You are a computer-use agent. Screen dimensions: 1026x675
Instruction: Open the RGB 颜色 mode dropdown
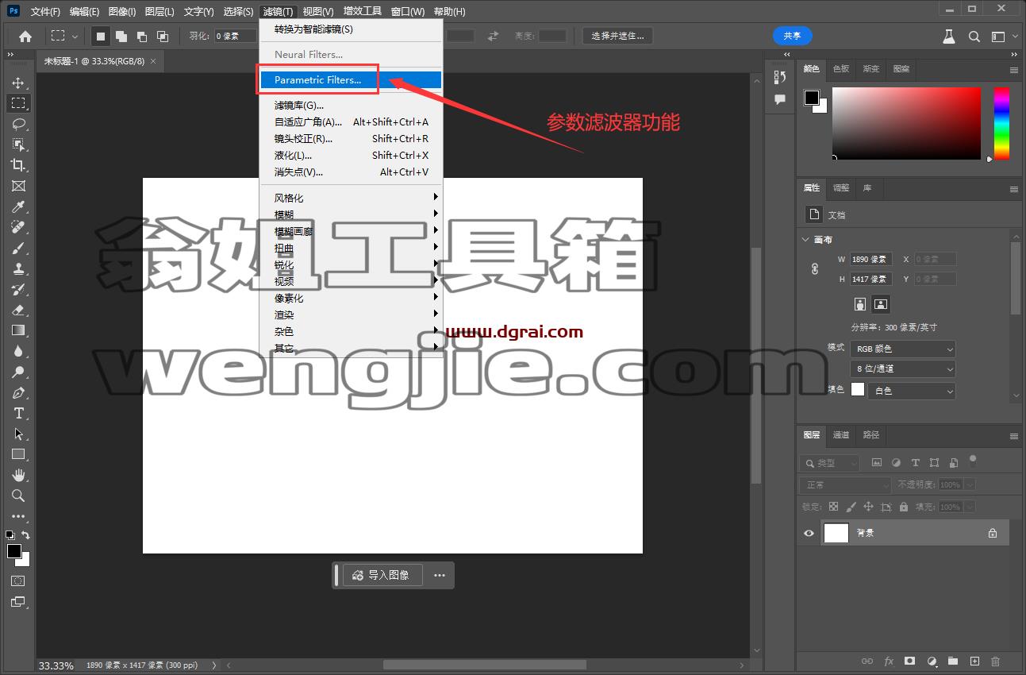pyautogui.click(x=903, y=349)
